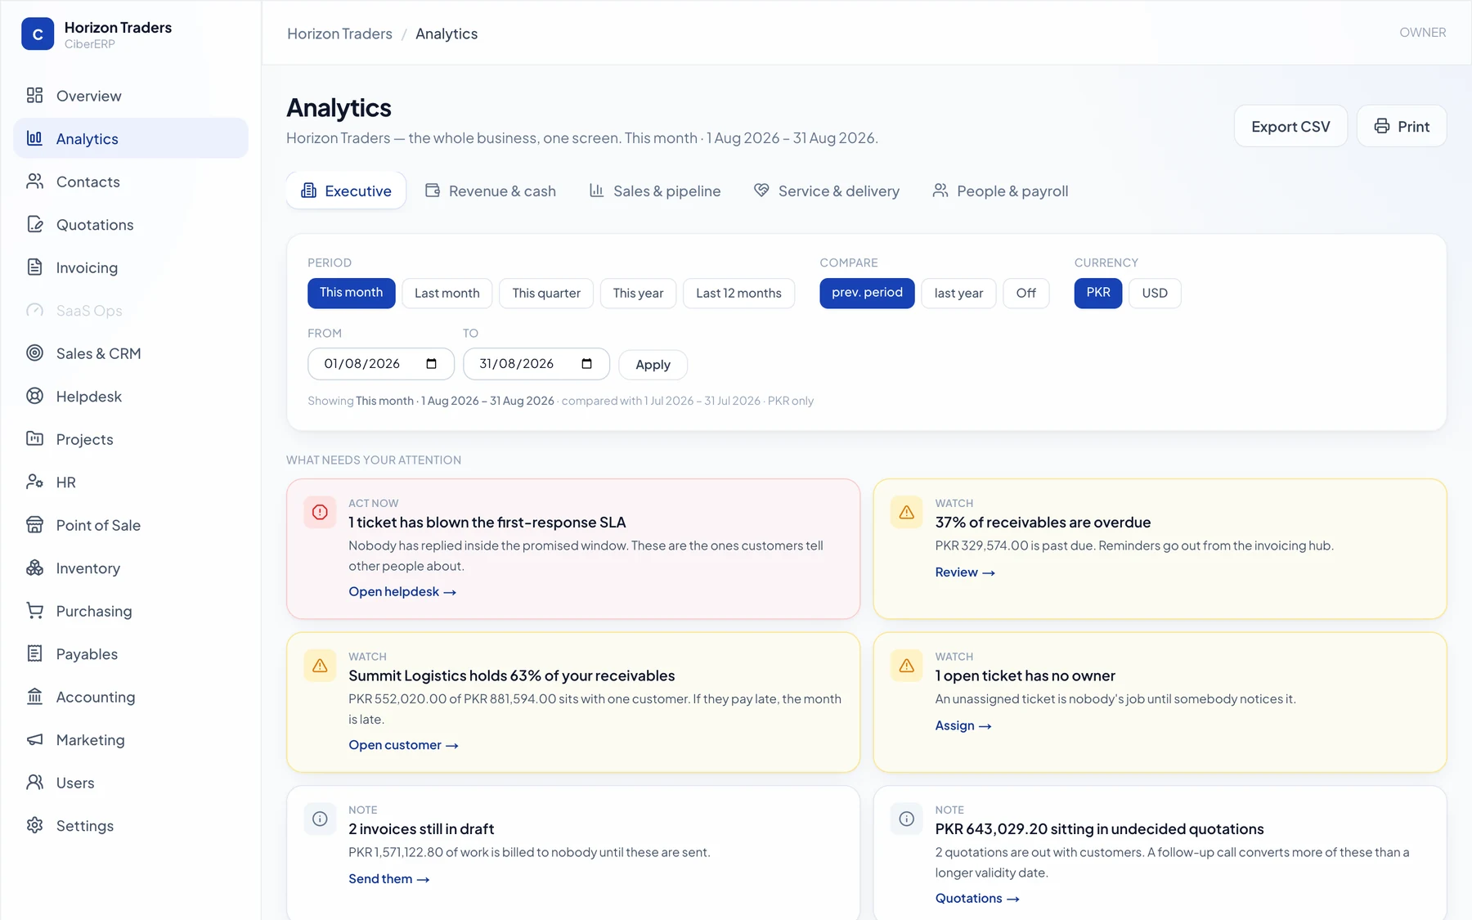
Task: Click the Contacts people icon
Action: [34, 182]
